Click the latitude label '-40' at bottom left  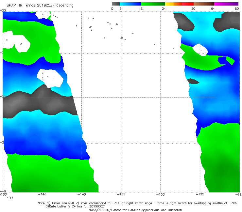pos(3,191)
